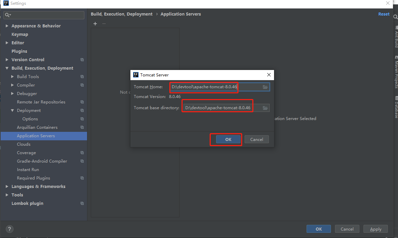Click project-level icon beside Gradle-Android Compiler
Viewport: 398px width, 238px height.
click(82, 161)
